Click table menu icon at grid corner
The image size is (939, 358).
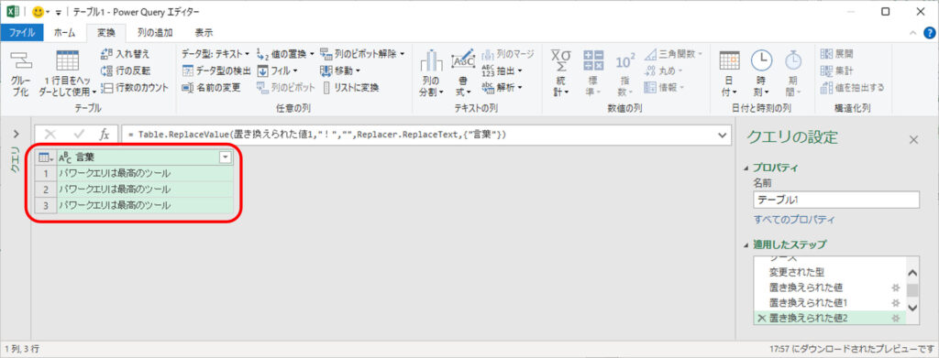click(45, 157)
